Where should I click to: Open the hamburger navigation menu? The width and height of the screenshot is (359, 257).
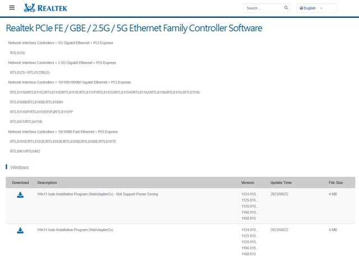click(x=12, y=8)
